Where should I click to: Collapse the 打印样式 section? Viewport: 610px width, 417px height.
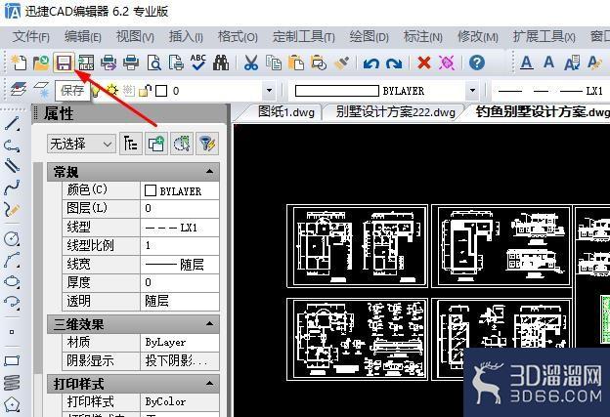(209, 384)
